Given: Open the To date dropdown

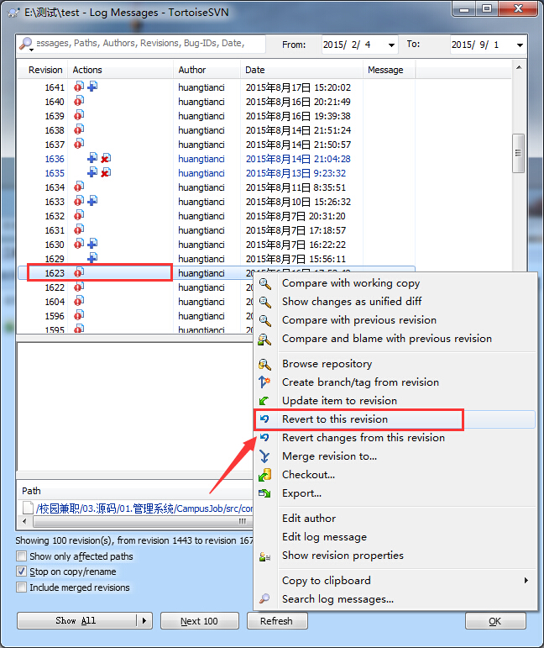Looking at the screenshot, I should pos(520,45).
